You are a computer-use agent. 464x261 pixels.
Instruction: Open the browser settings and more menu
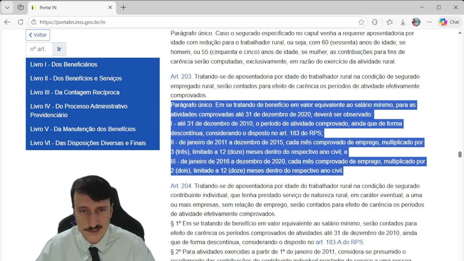[x=429, y=22]
